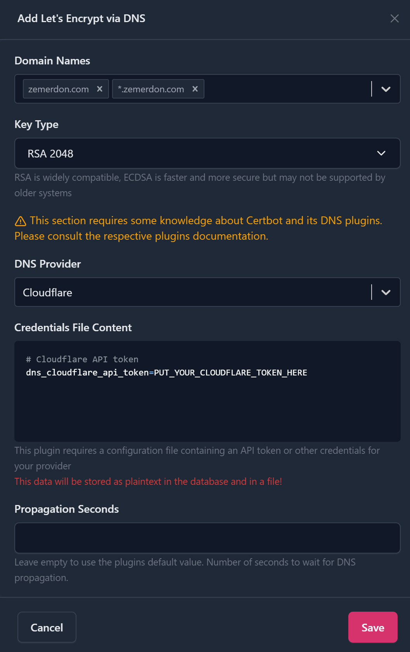The height and width of the screenshot is (652, 410).
Task: Click the Key Type label
Action: 36,125
